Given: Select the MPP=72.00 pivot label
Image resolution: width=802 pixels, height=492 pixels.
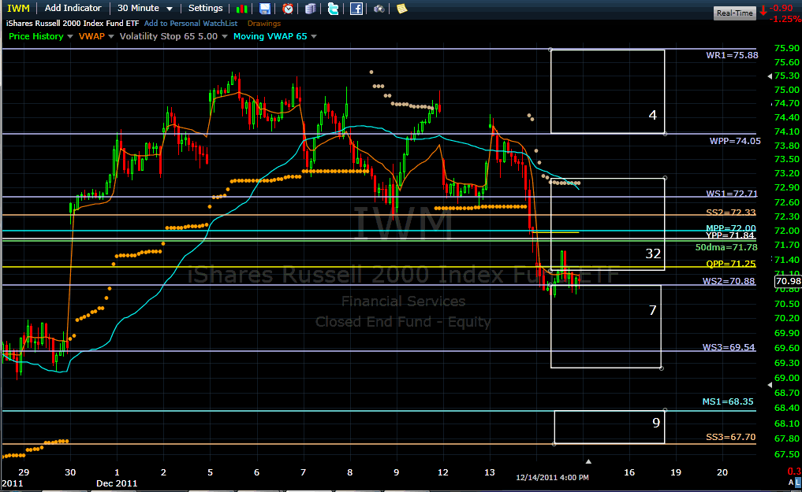Looking at the screenshot, I should coord(730,228).
